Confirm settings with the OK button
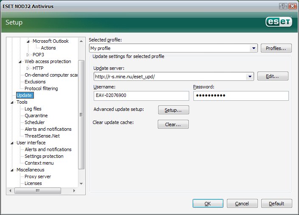The image size is (299, 215). [x=208, y=204]
